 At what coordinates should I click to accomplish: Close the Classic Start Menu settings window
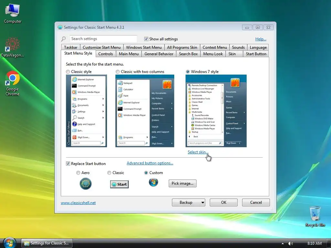(269, 27)
